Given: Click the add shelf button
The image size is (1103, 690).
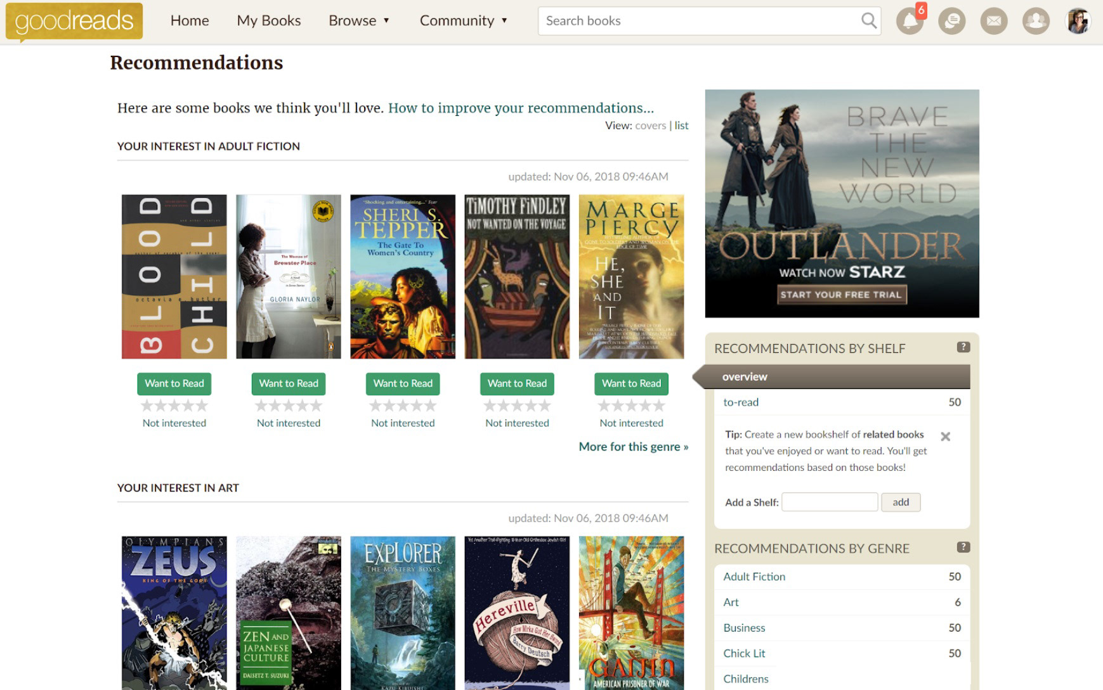Looking at the screenshot, I should point(901,502).
